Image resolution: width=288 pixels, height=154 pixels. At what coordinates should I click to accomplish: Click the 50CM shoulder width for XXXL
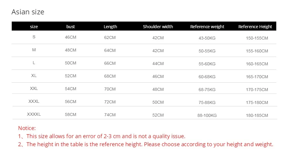tap(158, 102)
